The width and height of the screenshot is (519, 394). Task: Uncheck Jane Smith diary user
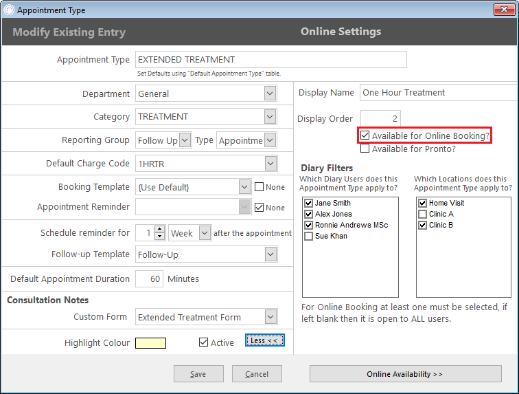point(308,203)
